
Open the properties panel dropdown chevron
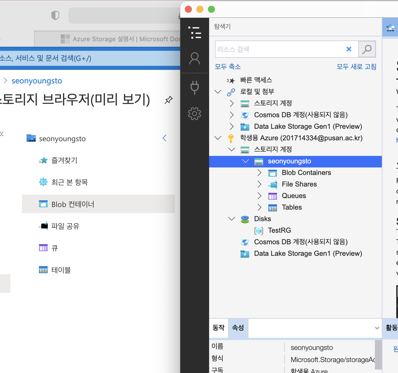click(377, 328)
